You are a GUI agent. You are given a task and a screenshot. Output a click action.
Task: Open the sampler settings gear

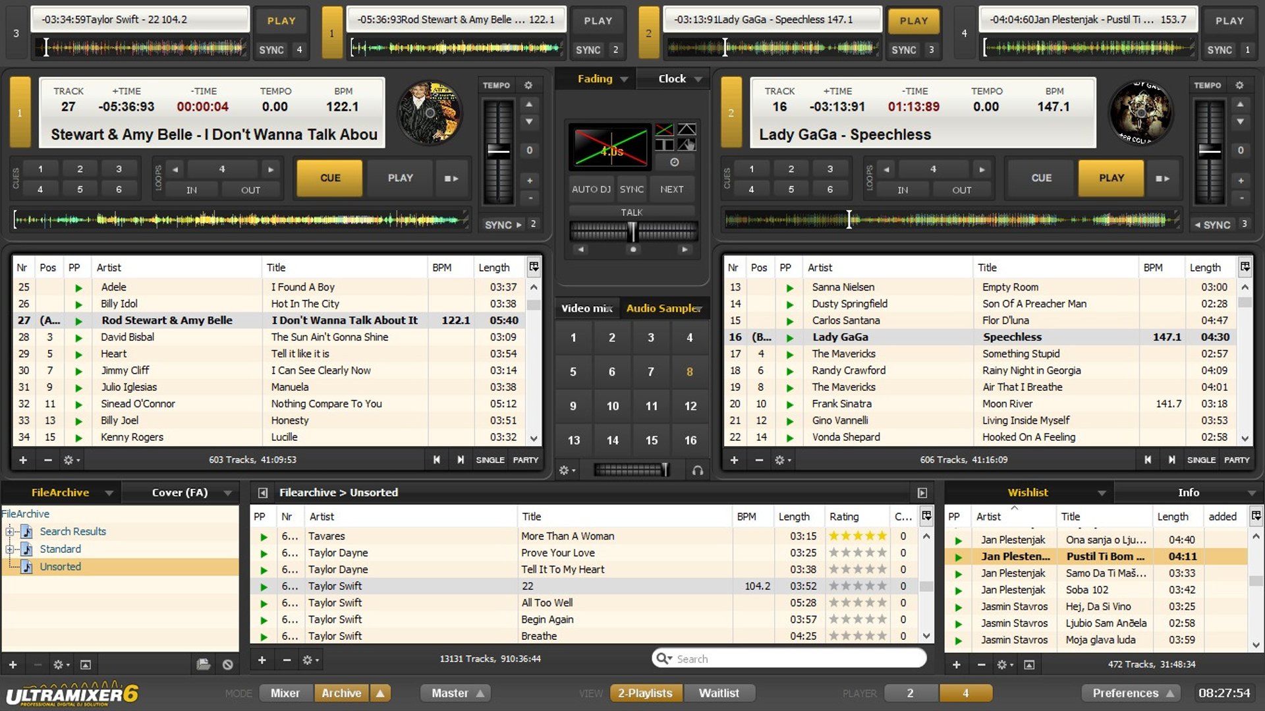[x=567, y=470]
